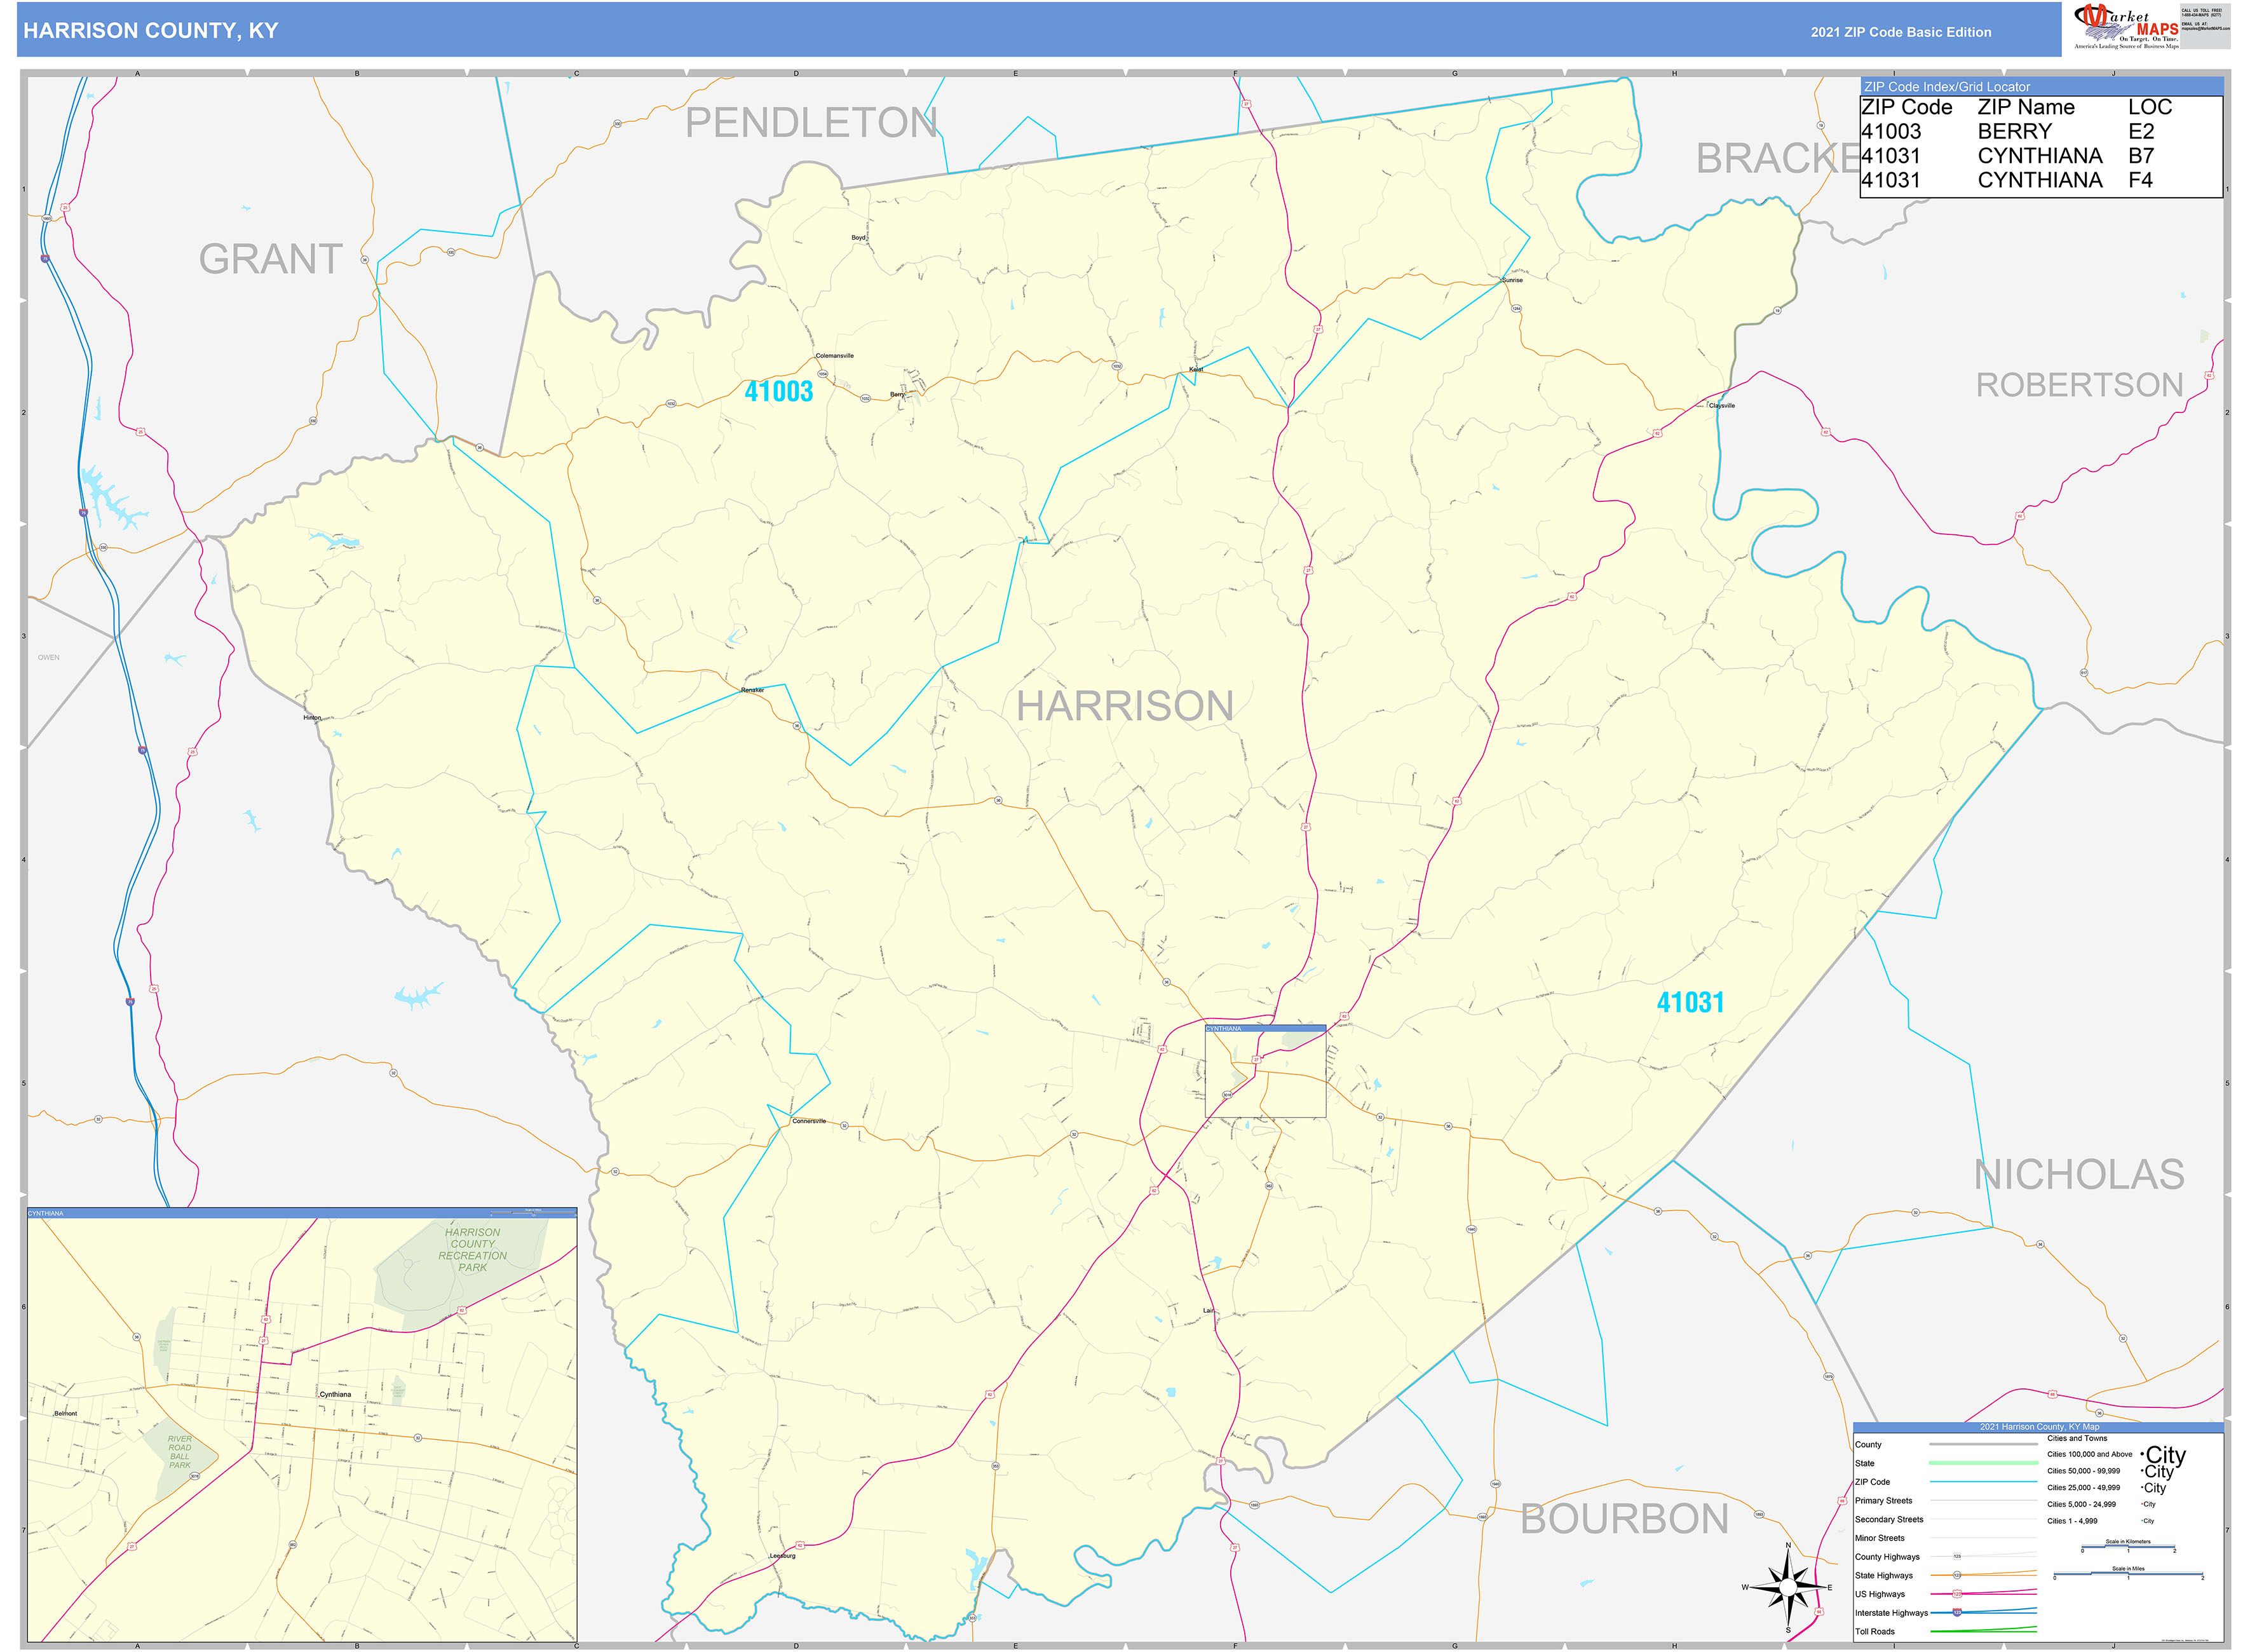Image resolution: width=2250 pixels, height=1652 pixels.
Task: Expand the 2021 Harrison County KY Map legend
Action: coord(2040,1427)
